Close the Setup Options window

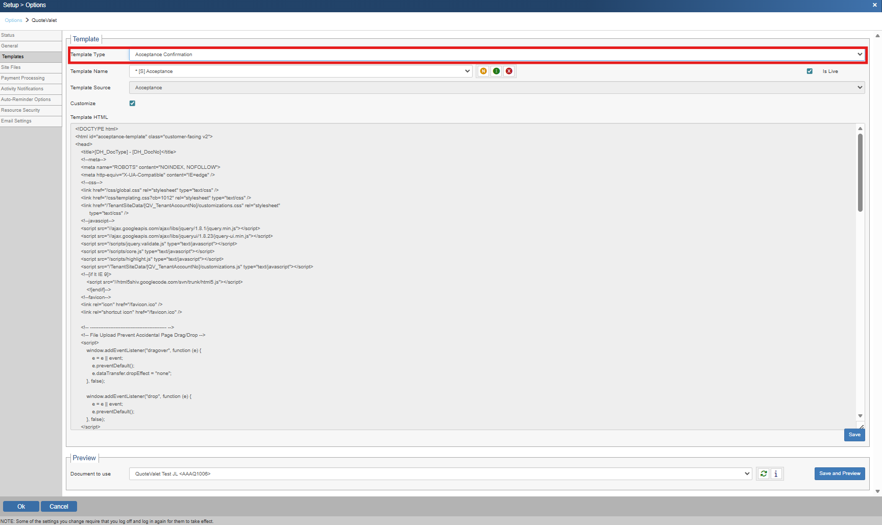[x=874, y=5]
